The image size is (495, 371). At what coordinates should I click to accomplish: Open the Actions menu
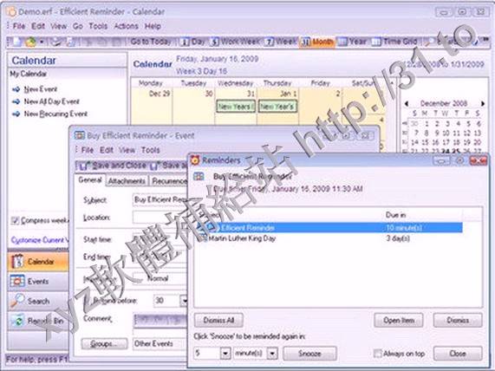point(126,26)
